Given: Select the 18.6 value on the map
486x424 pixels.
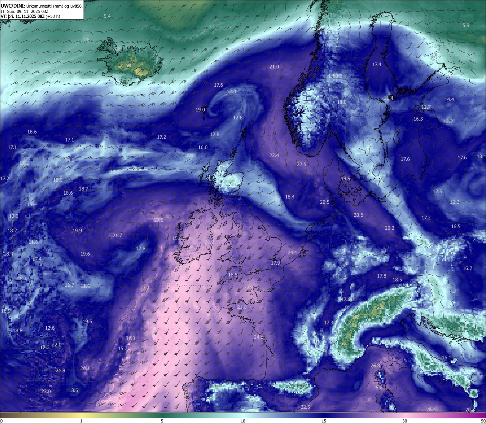Looking at the screenshot, I should pyautogui.click(x=68, y=193).
